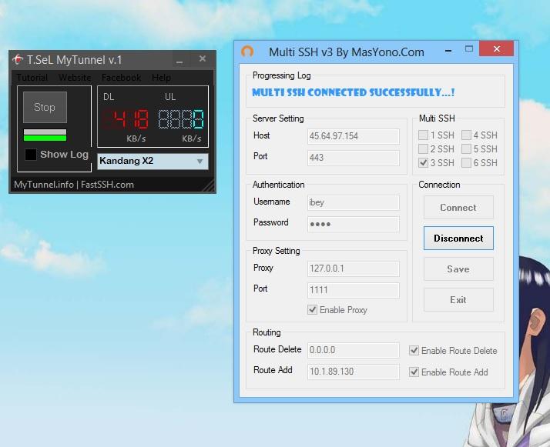The height and width of the screenshot is (447, 550).
Task: Open the Help menu in MyTunnel
Action: pos(161,78)
